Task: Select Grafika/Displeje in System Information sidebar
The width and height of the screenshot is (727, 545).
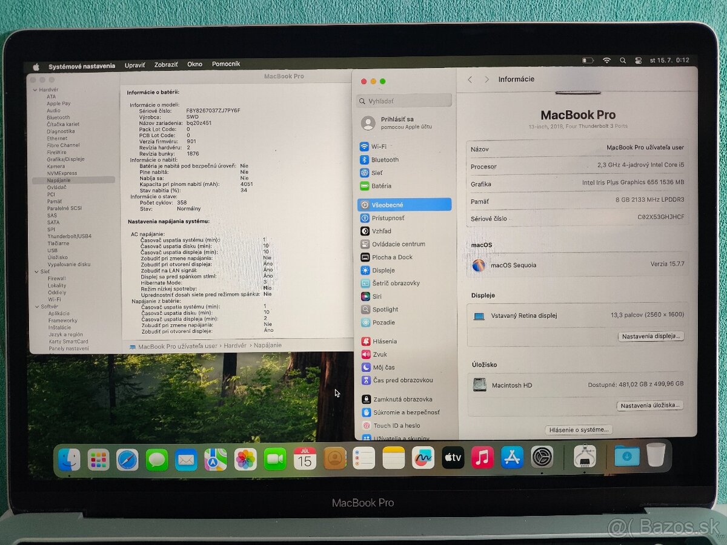Action: 65,159
